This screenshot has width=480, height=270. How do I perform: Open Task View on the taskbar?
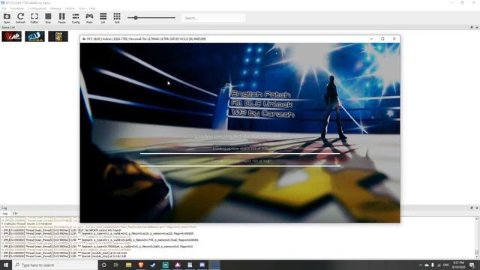coord(116,265)
